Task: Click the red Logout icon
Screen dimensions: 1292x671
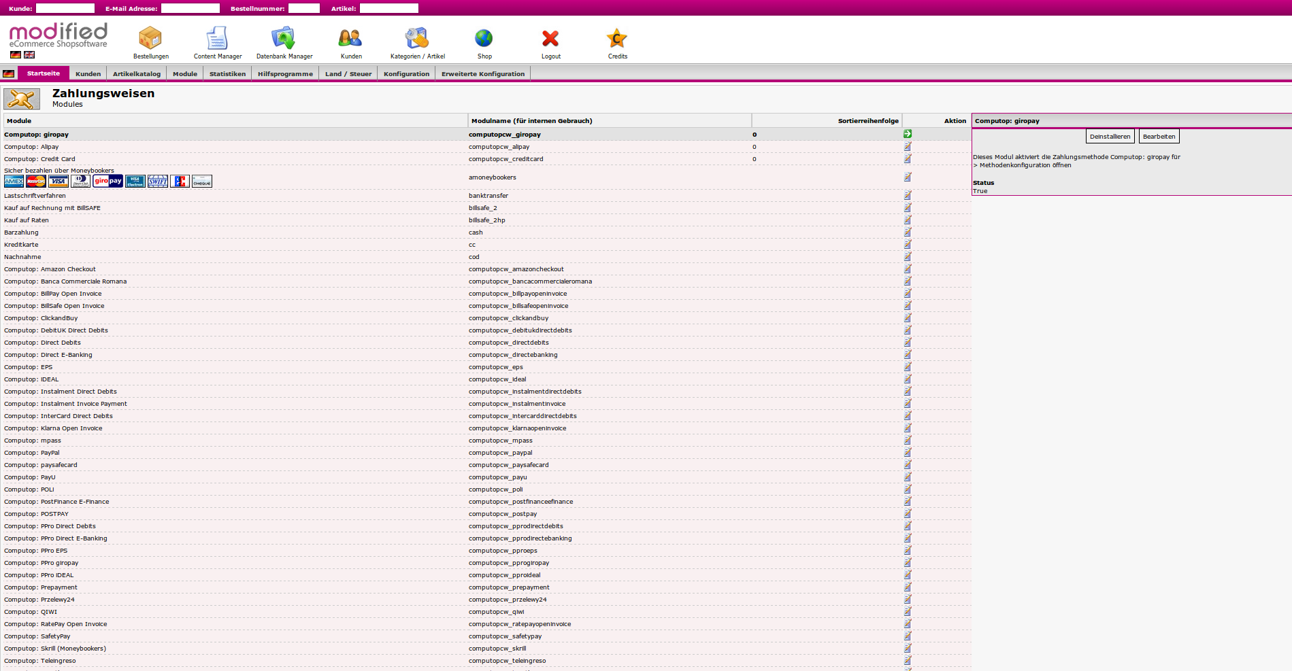Action: tap(550, 38)
